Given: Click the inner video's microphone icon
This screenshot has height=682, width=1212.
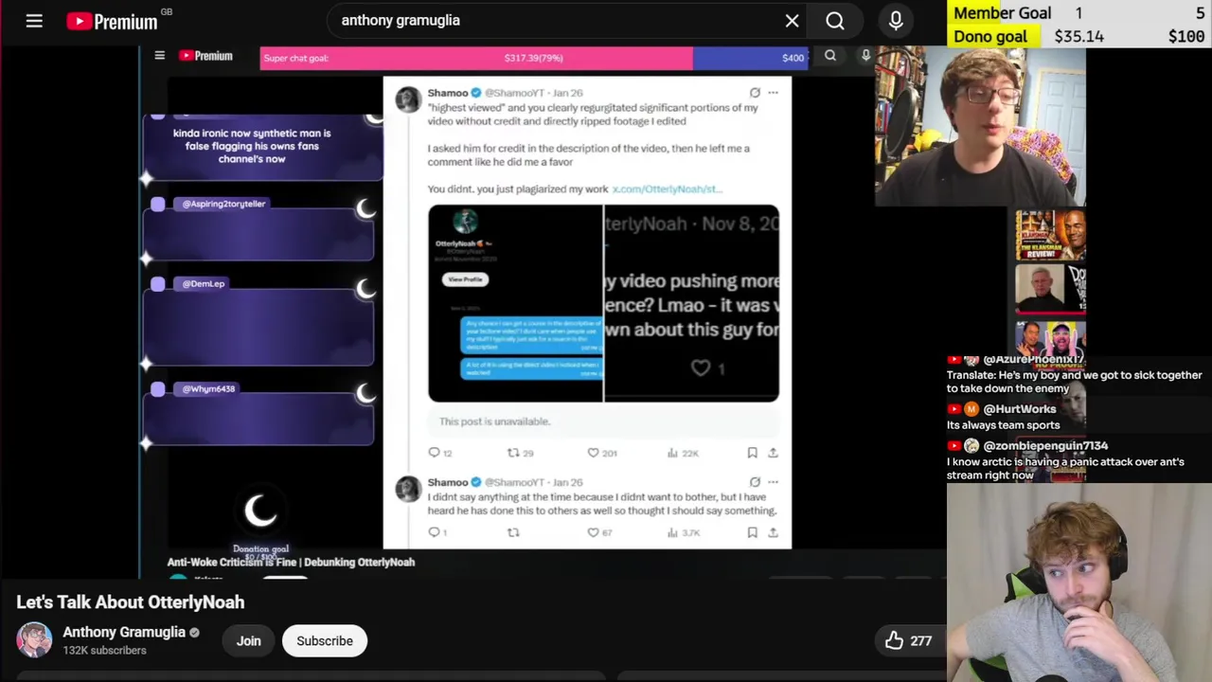Looking at the screenshot, I should click(865, 56).
